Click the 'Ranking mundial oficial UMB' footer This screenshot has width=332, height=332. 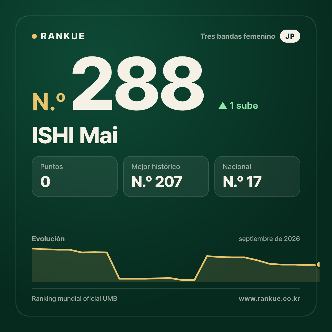pos(74,299)
